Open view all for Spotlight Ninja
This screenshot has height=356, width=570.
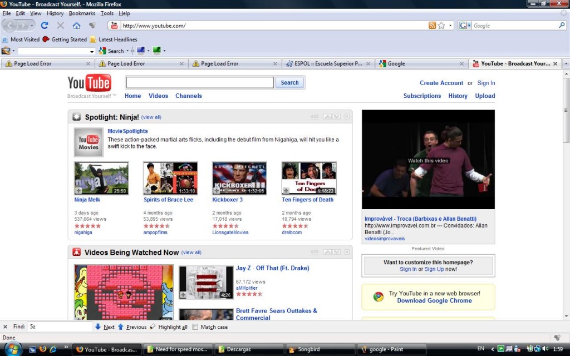(x=151, y=117)
